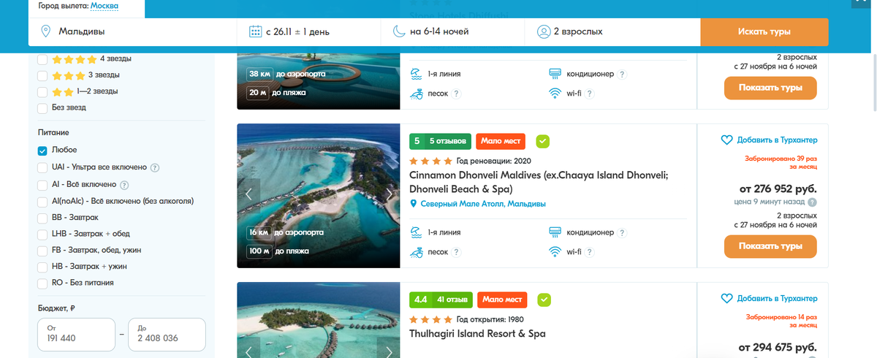Viewport: 877px width, 358px height.
Task: Click help icon next to top hotel кондиционер
Action: 623,74
